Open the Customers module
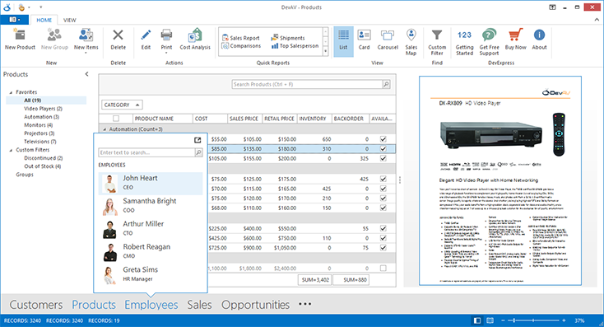Image resolution: width=604 pixels, height=327 pixels. click(36, 305)
